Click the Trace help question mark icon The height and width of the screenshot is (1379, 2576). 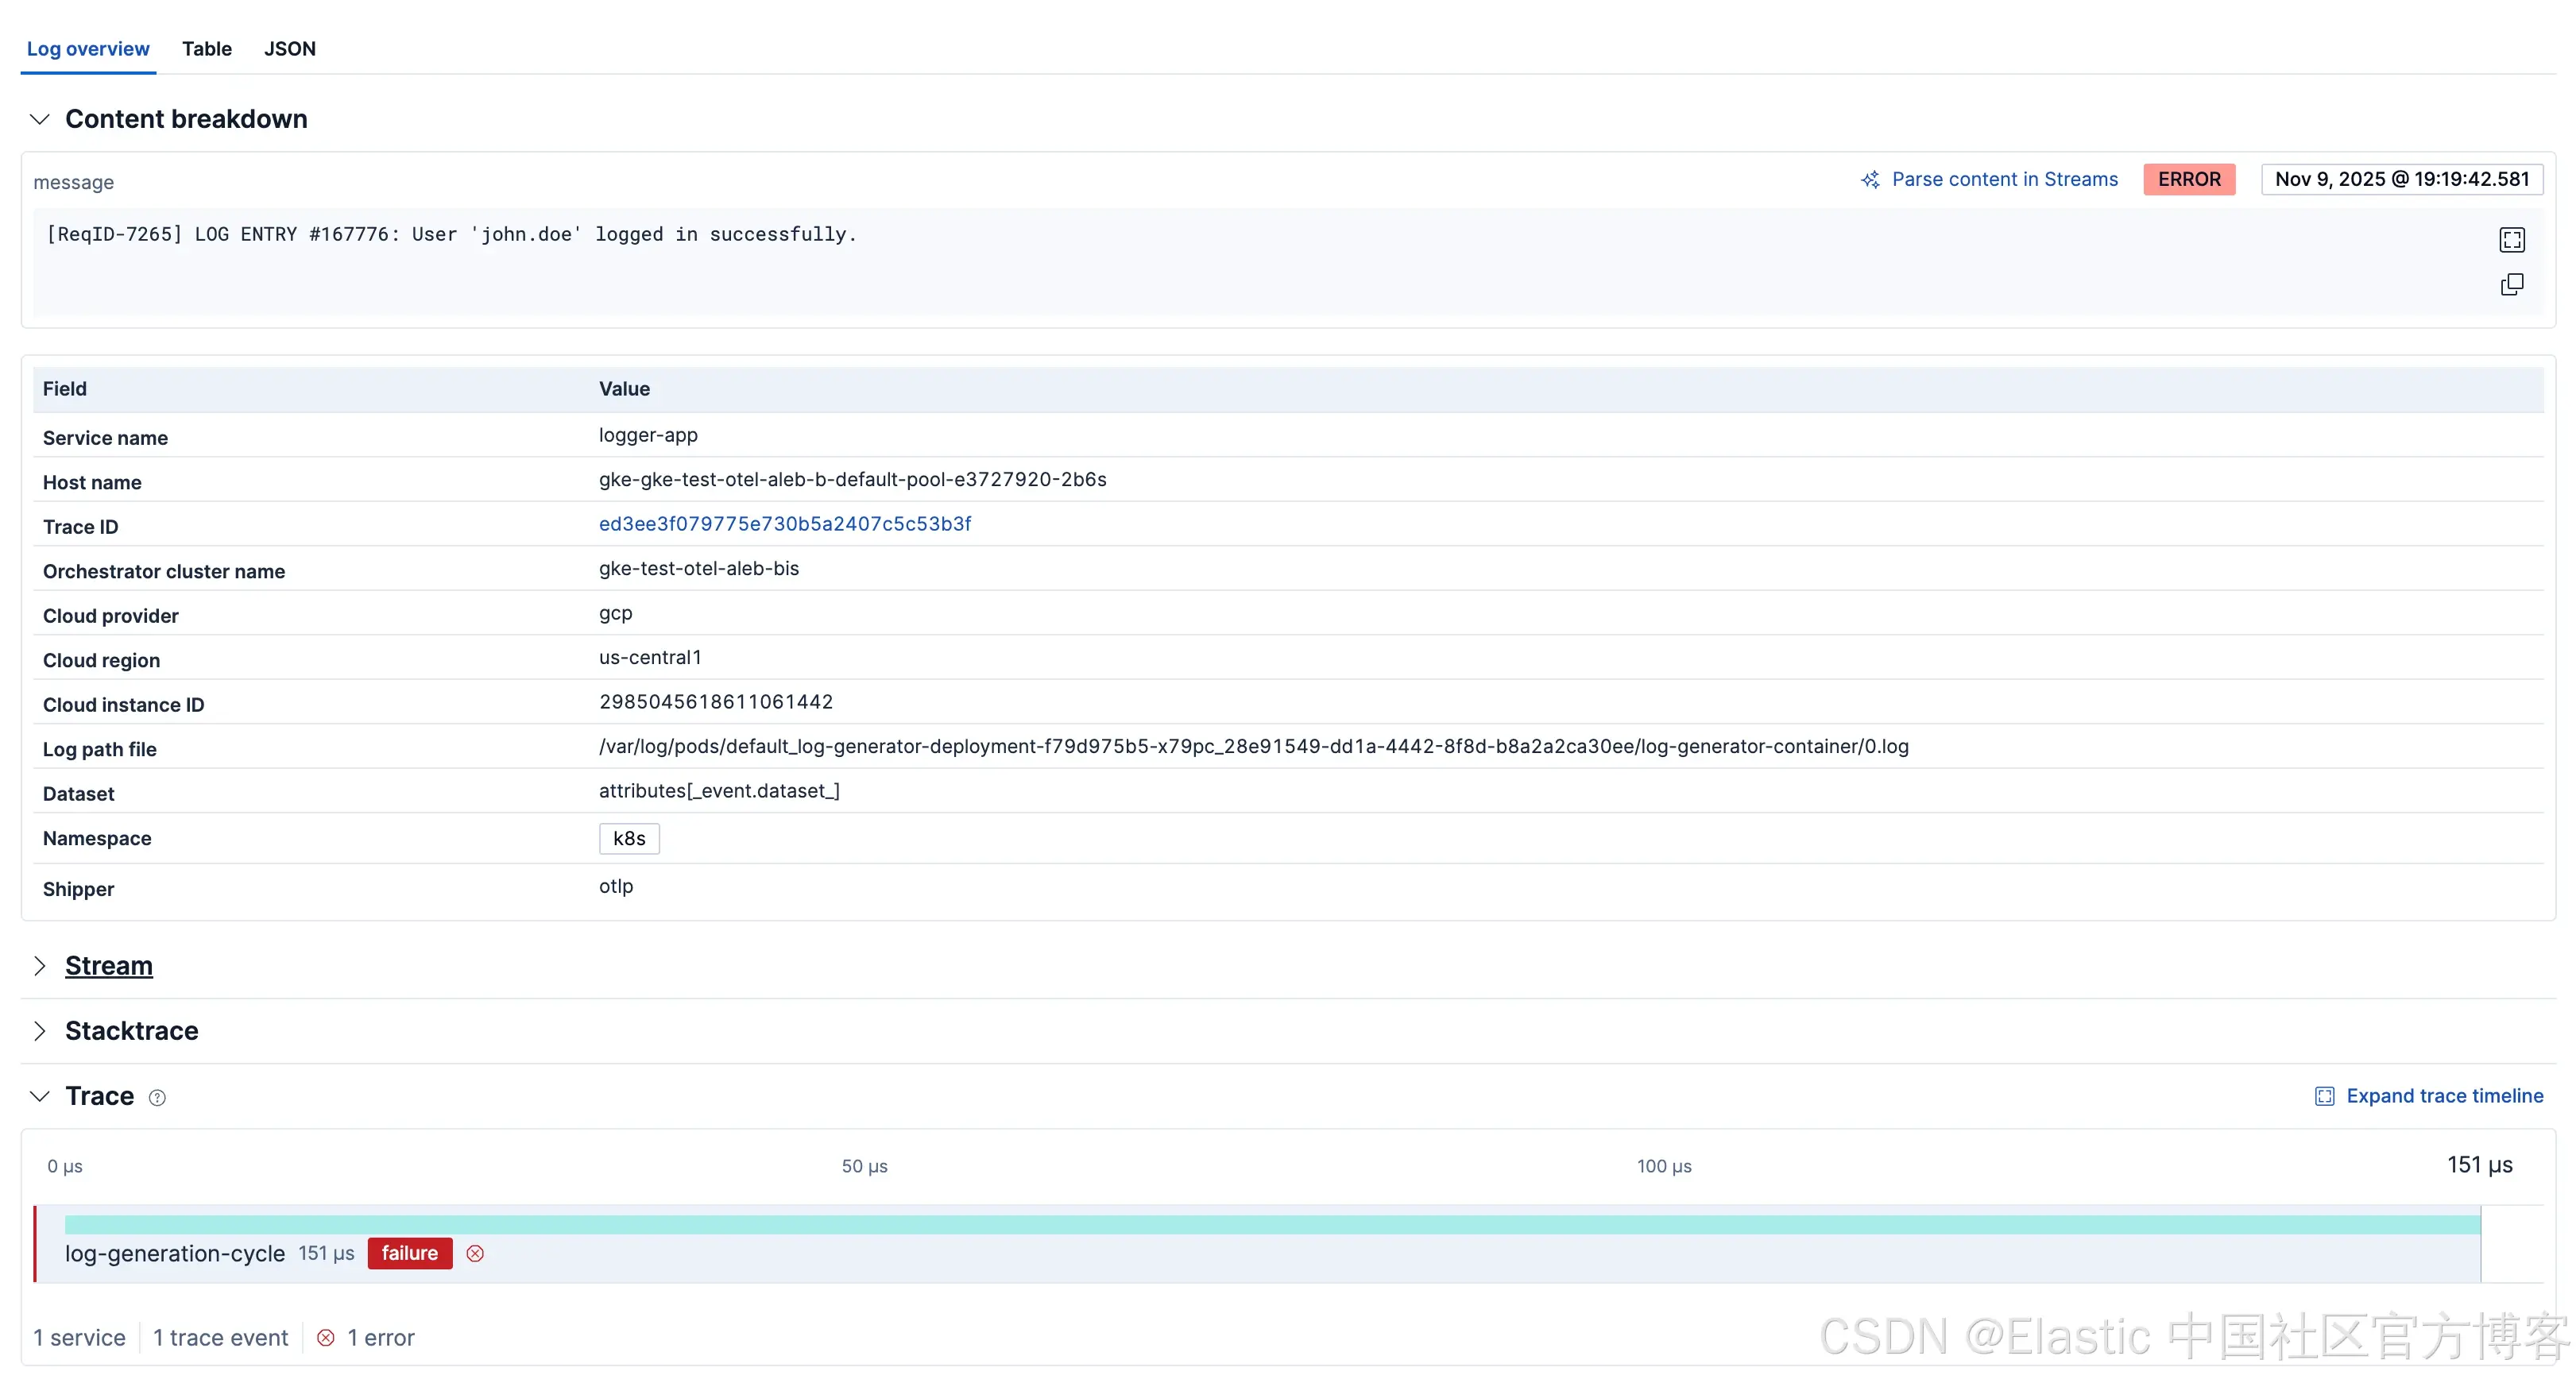coord(157,1098)
